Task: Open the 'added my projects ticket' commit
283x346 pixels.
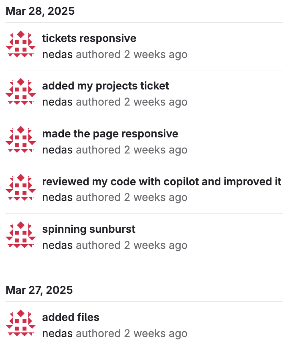Action: coord(105,86)
